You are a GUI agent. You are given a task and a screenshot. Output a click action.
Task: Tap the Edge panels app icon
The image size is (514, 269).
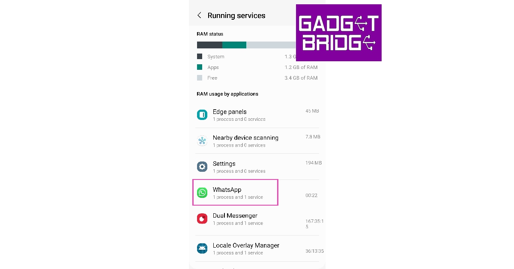(x=202, y=115)
